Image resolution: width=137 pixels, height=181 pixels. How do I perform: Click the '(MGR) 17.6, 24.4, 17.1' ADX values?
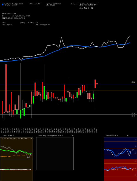pos(29,22)
